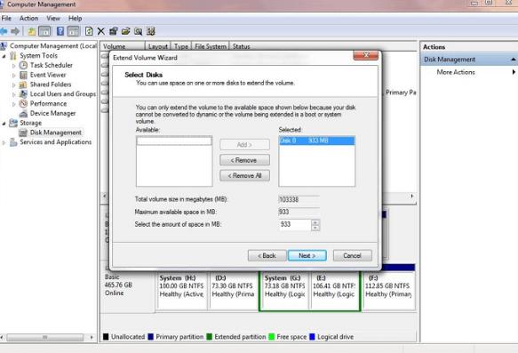
Task: Close the Extend Volume Wizard dialog
Action: pos(366,55)
